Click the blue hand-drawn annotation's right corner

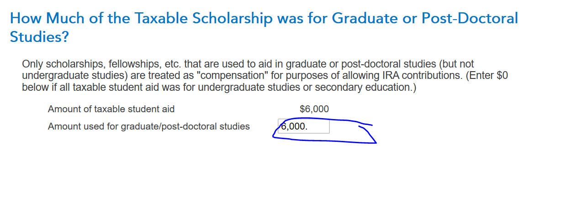pos(375,142)
